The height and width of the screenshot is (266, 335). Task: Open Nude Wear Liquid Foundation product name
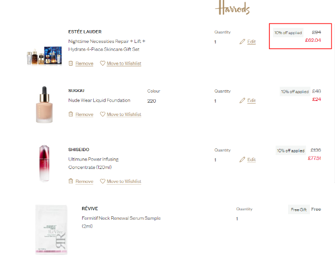click(99, 100)
